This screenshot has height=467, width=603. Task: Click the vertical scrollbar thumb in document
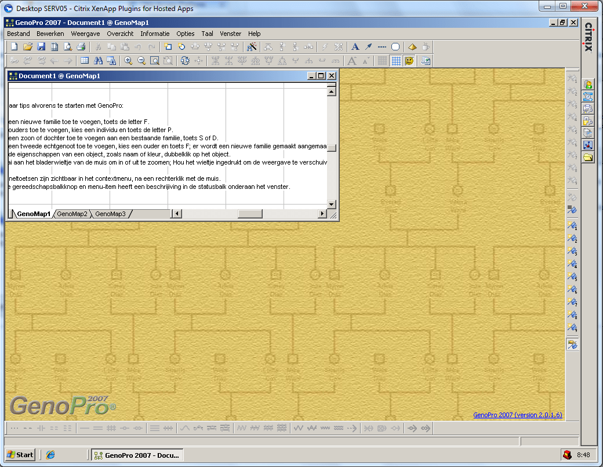pyautogui.click(x=332, y=148)
